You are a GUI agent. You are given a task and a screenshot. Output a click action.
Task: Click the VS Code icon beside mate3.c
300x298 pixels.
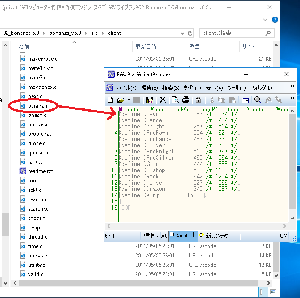pos(23,78)
